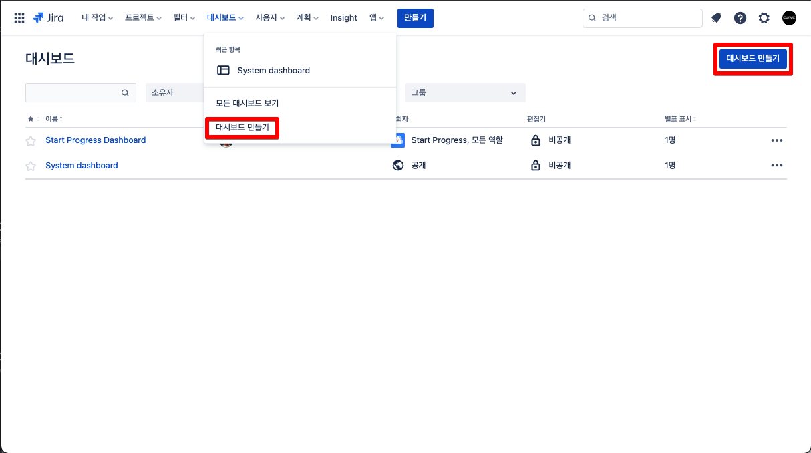
Task: Choose 모든 대시보드 보기 in the menu
Action: [300, 103]
